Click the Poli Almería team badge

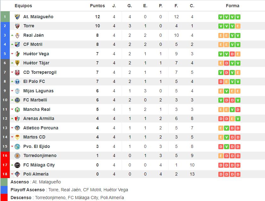click(x=17, y=174)
